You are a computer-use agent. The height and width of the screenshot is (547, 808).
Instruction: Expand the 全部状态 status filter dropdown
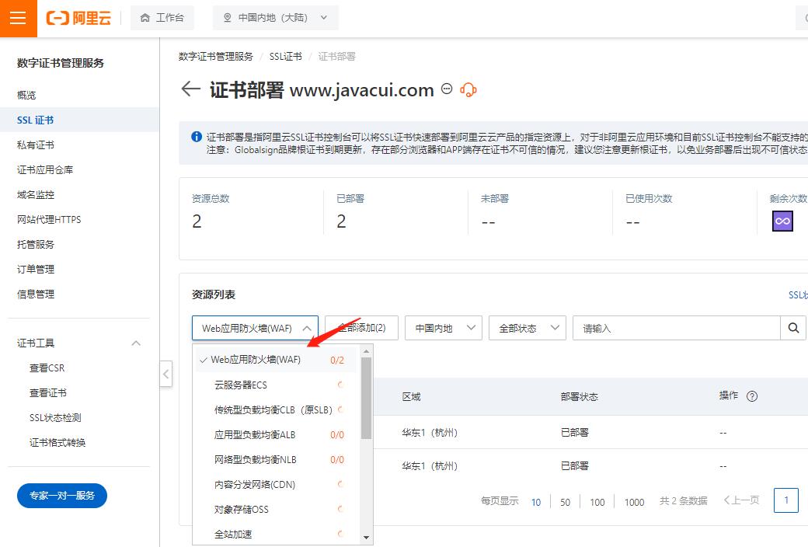coord(528,328)
